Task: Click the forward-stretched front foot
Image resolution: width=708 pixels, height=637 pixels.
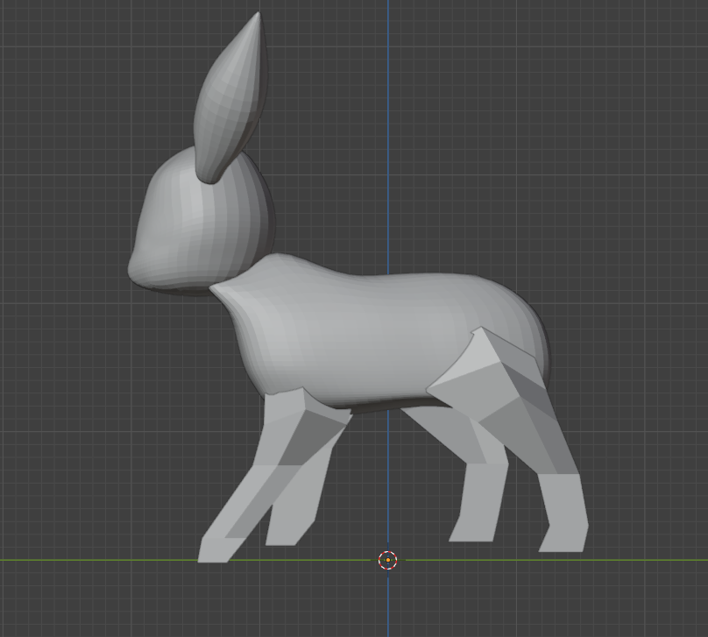Action: (215, 548)
